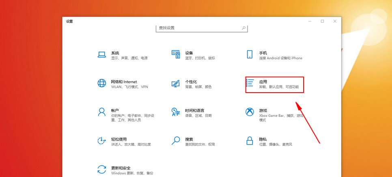Select the 更新和安全 title text

121,168
